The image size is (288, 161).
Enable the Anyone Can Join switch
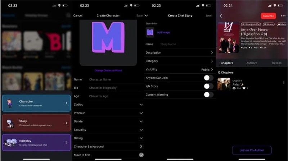coord(208,78)
